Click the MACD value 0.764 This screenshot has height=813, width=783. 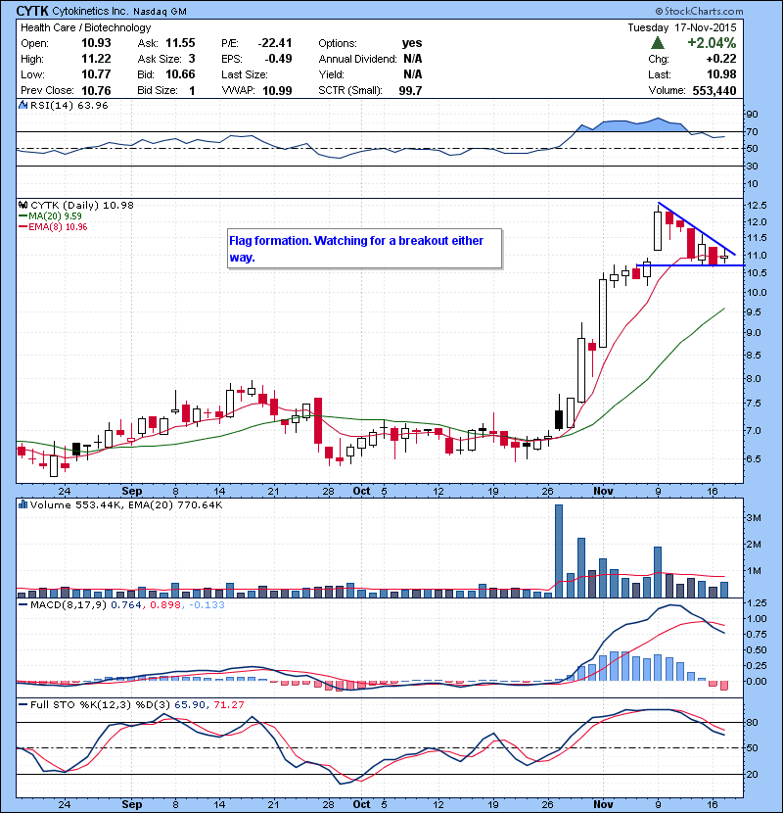(126, 605)
